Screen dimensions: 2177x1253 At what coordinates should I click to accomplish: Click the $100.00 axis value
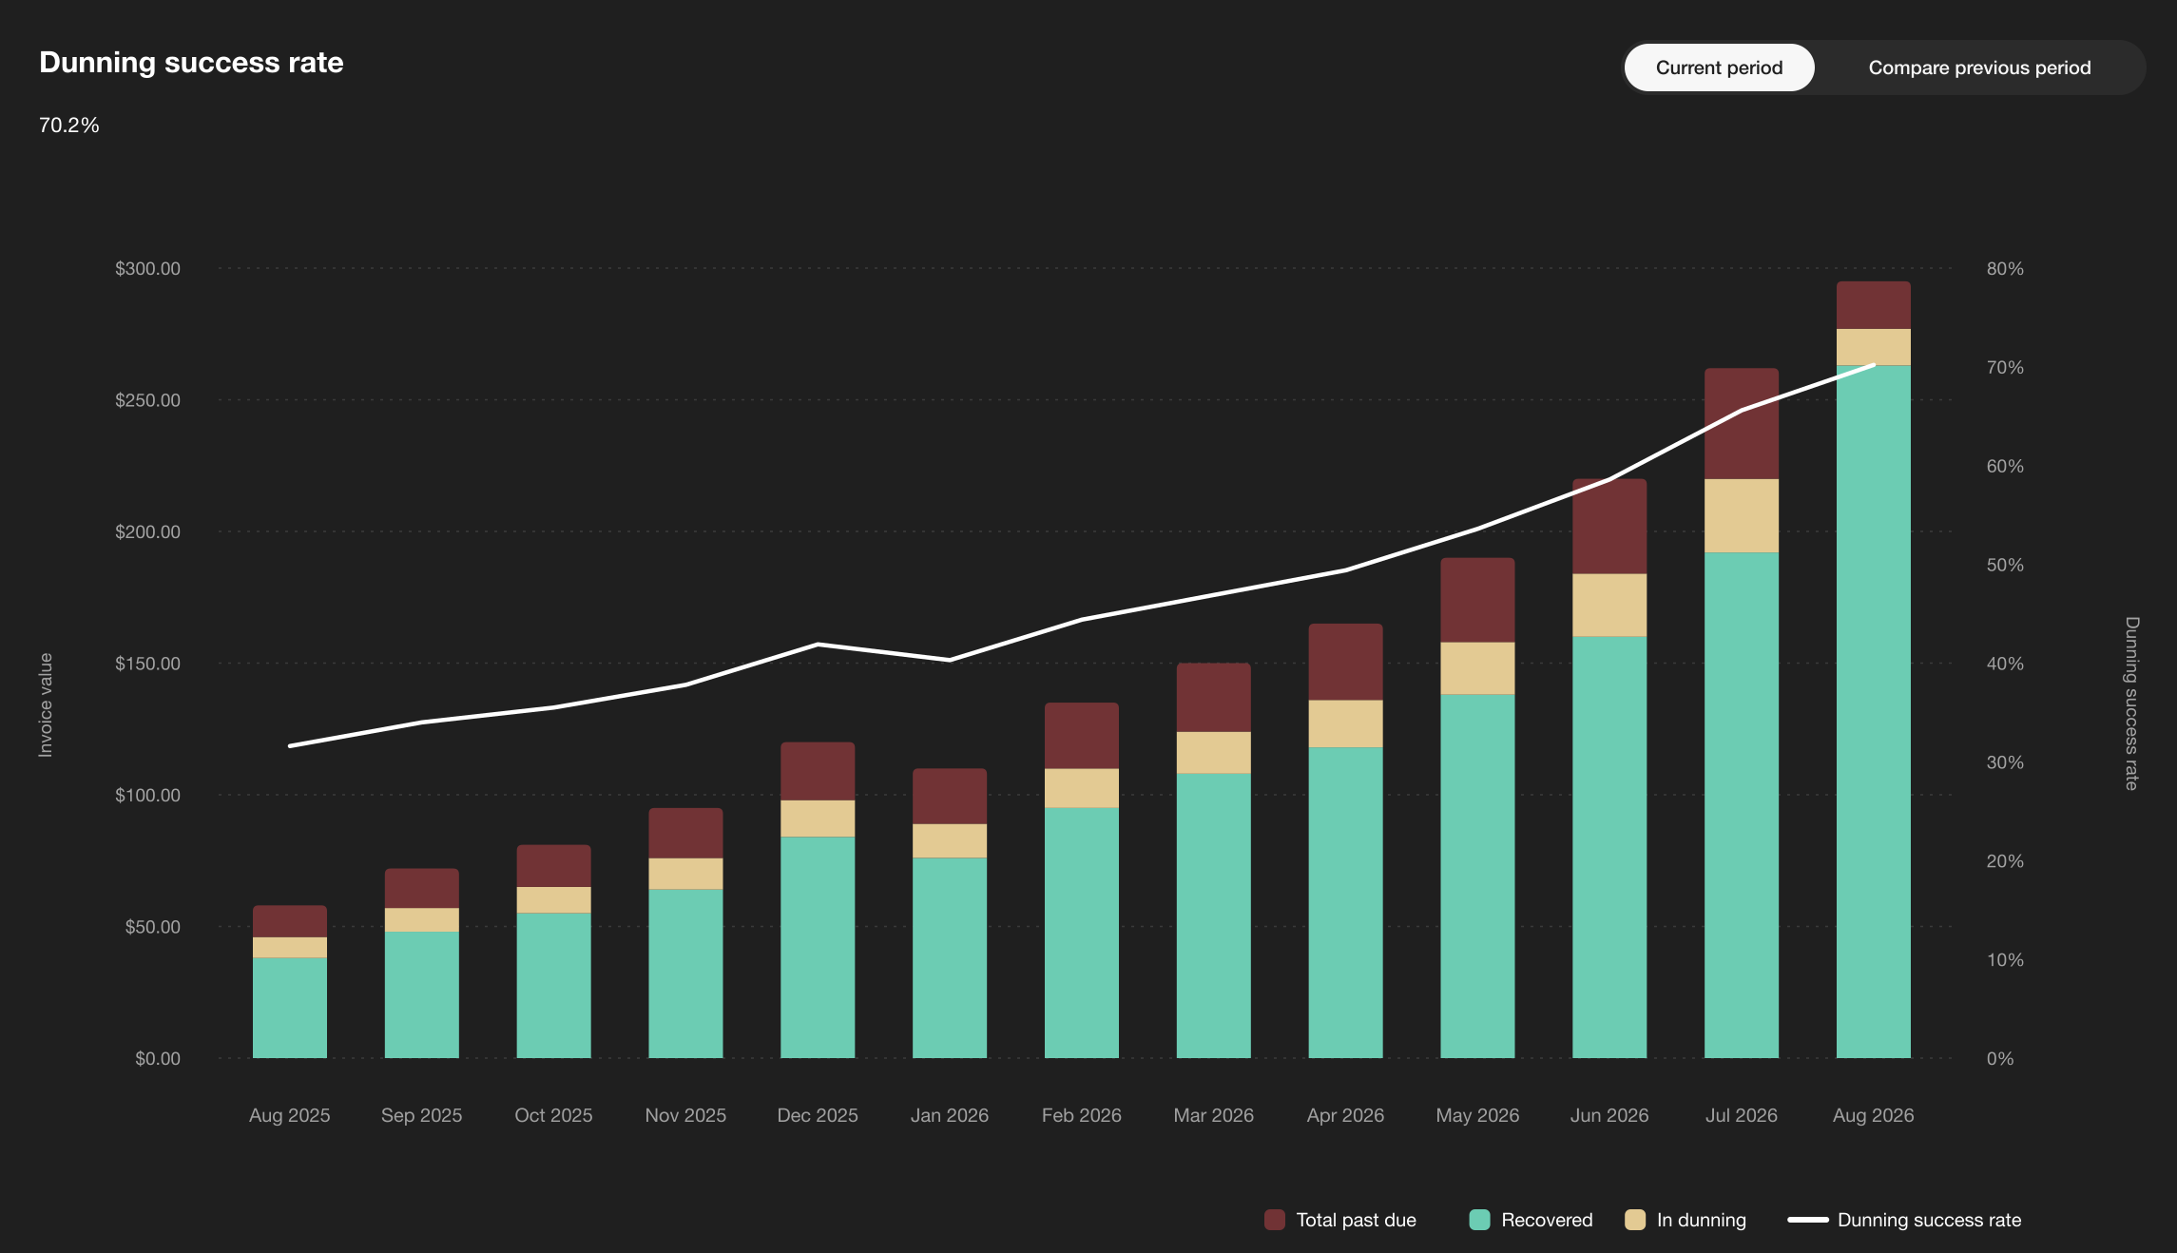click(147, 795)
